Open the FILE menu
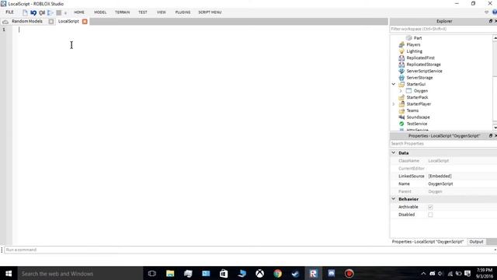Screen dimensions: 497x280 (10, 12)
